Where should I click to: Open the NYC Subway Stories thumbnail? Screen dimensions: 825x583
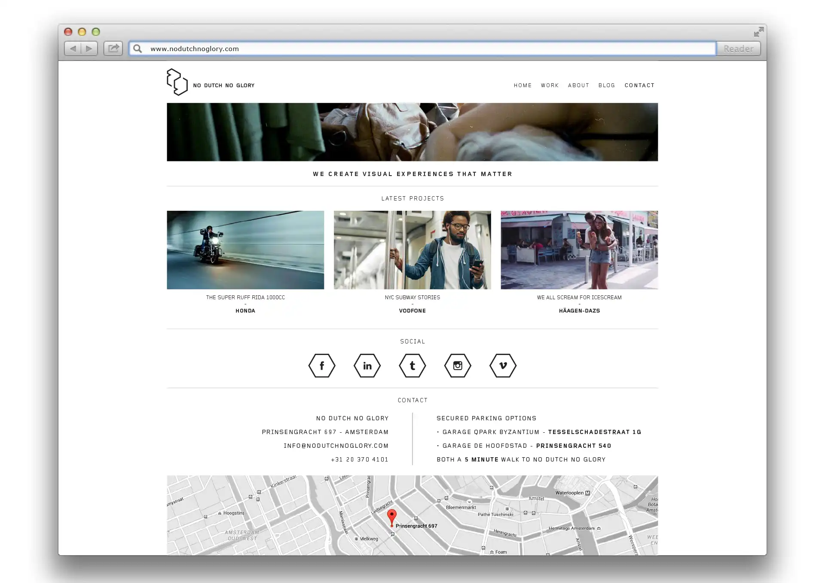(412, 250)
